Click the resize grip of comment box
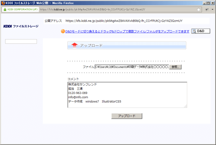 (x=186, y=106)
